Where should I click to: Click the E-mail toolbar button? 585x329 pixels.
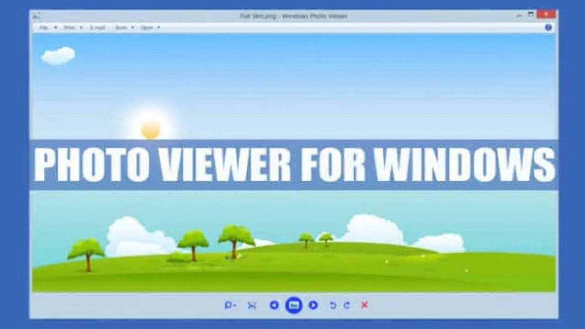pyautogui.click(x=97, y=28)
